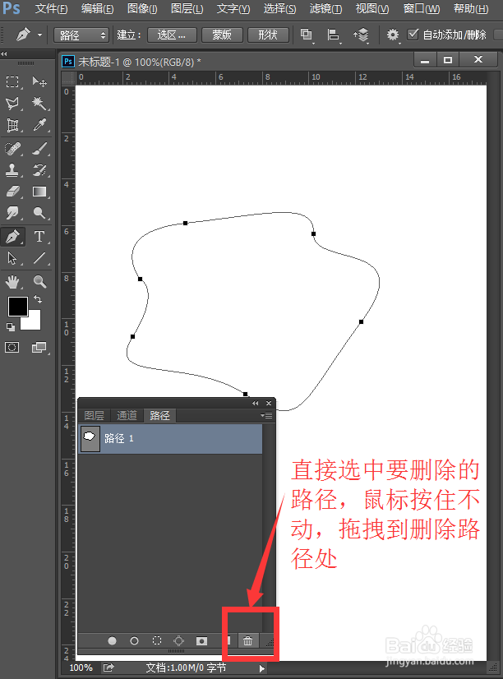The image size is (503, 679).
Task: Select the Crop tool
Action: coord(12,125)
